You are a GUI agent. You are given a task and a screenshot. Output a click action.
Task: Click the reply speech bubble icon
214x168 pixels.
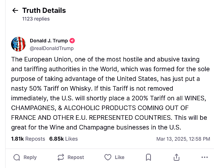point(17,158)
